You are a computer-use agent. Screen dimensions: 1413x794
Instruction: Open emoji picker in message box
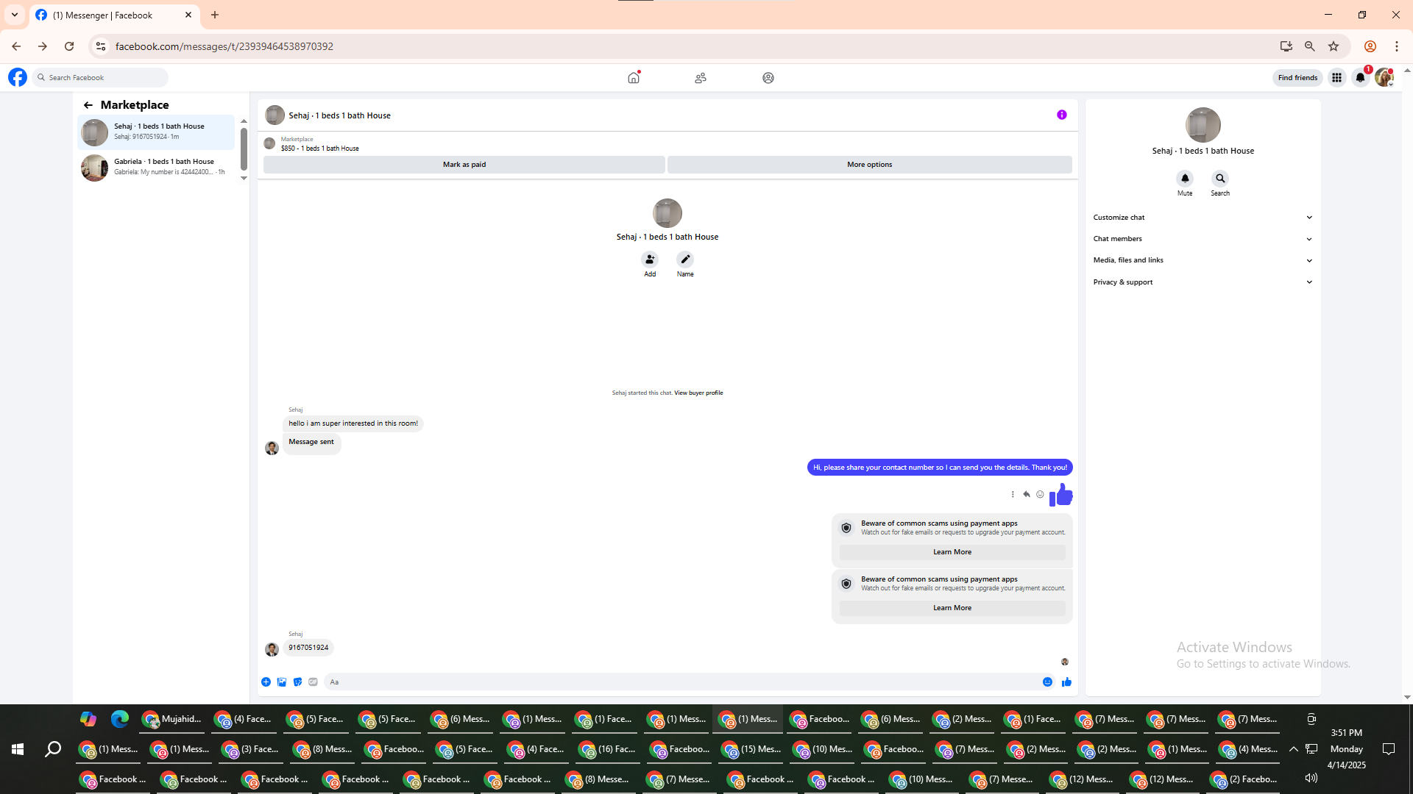(x=1047, y=682)
